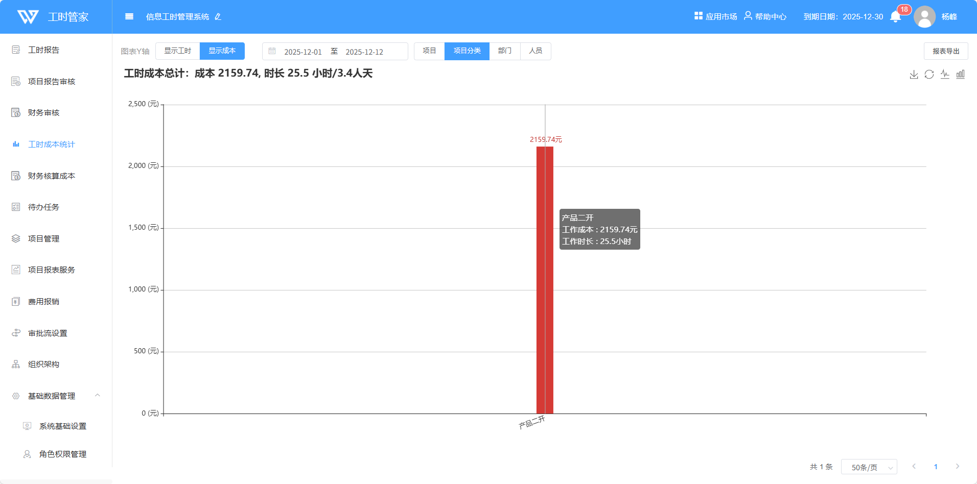Click the chart refresh/restore icon
This screenshot has width=977, height=484.
coord(929,75)
